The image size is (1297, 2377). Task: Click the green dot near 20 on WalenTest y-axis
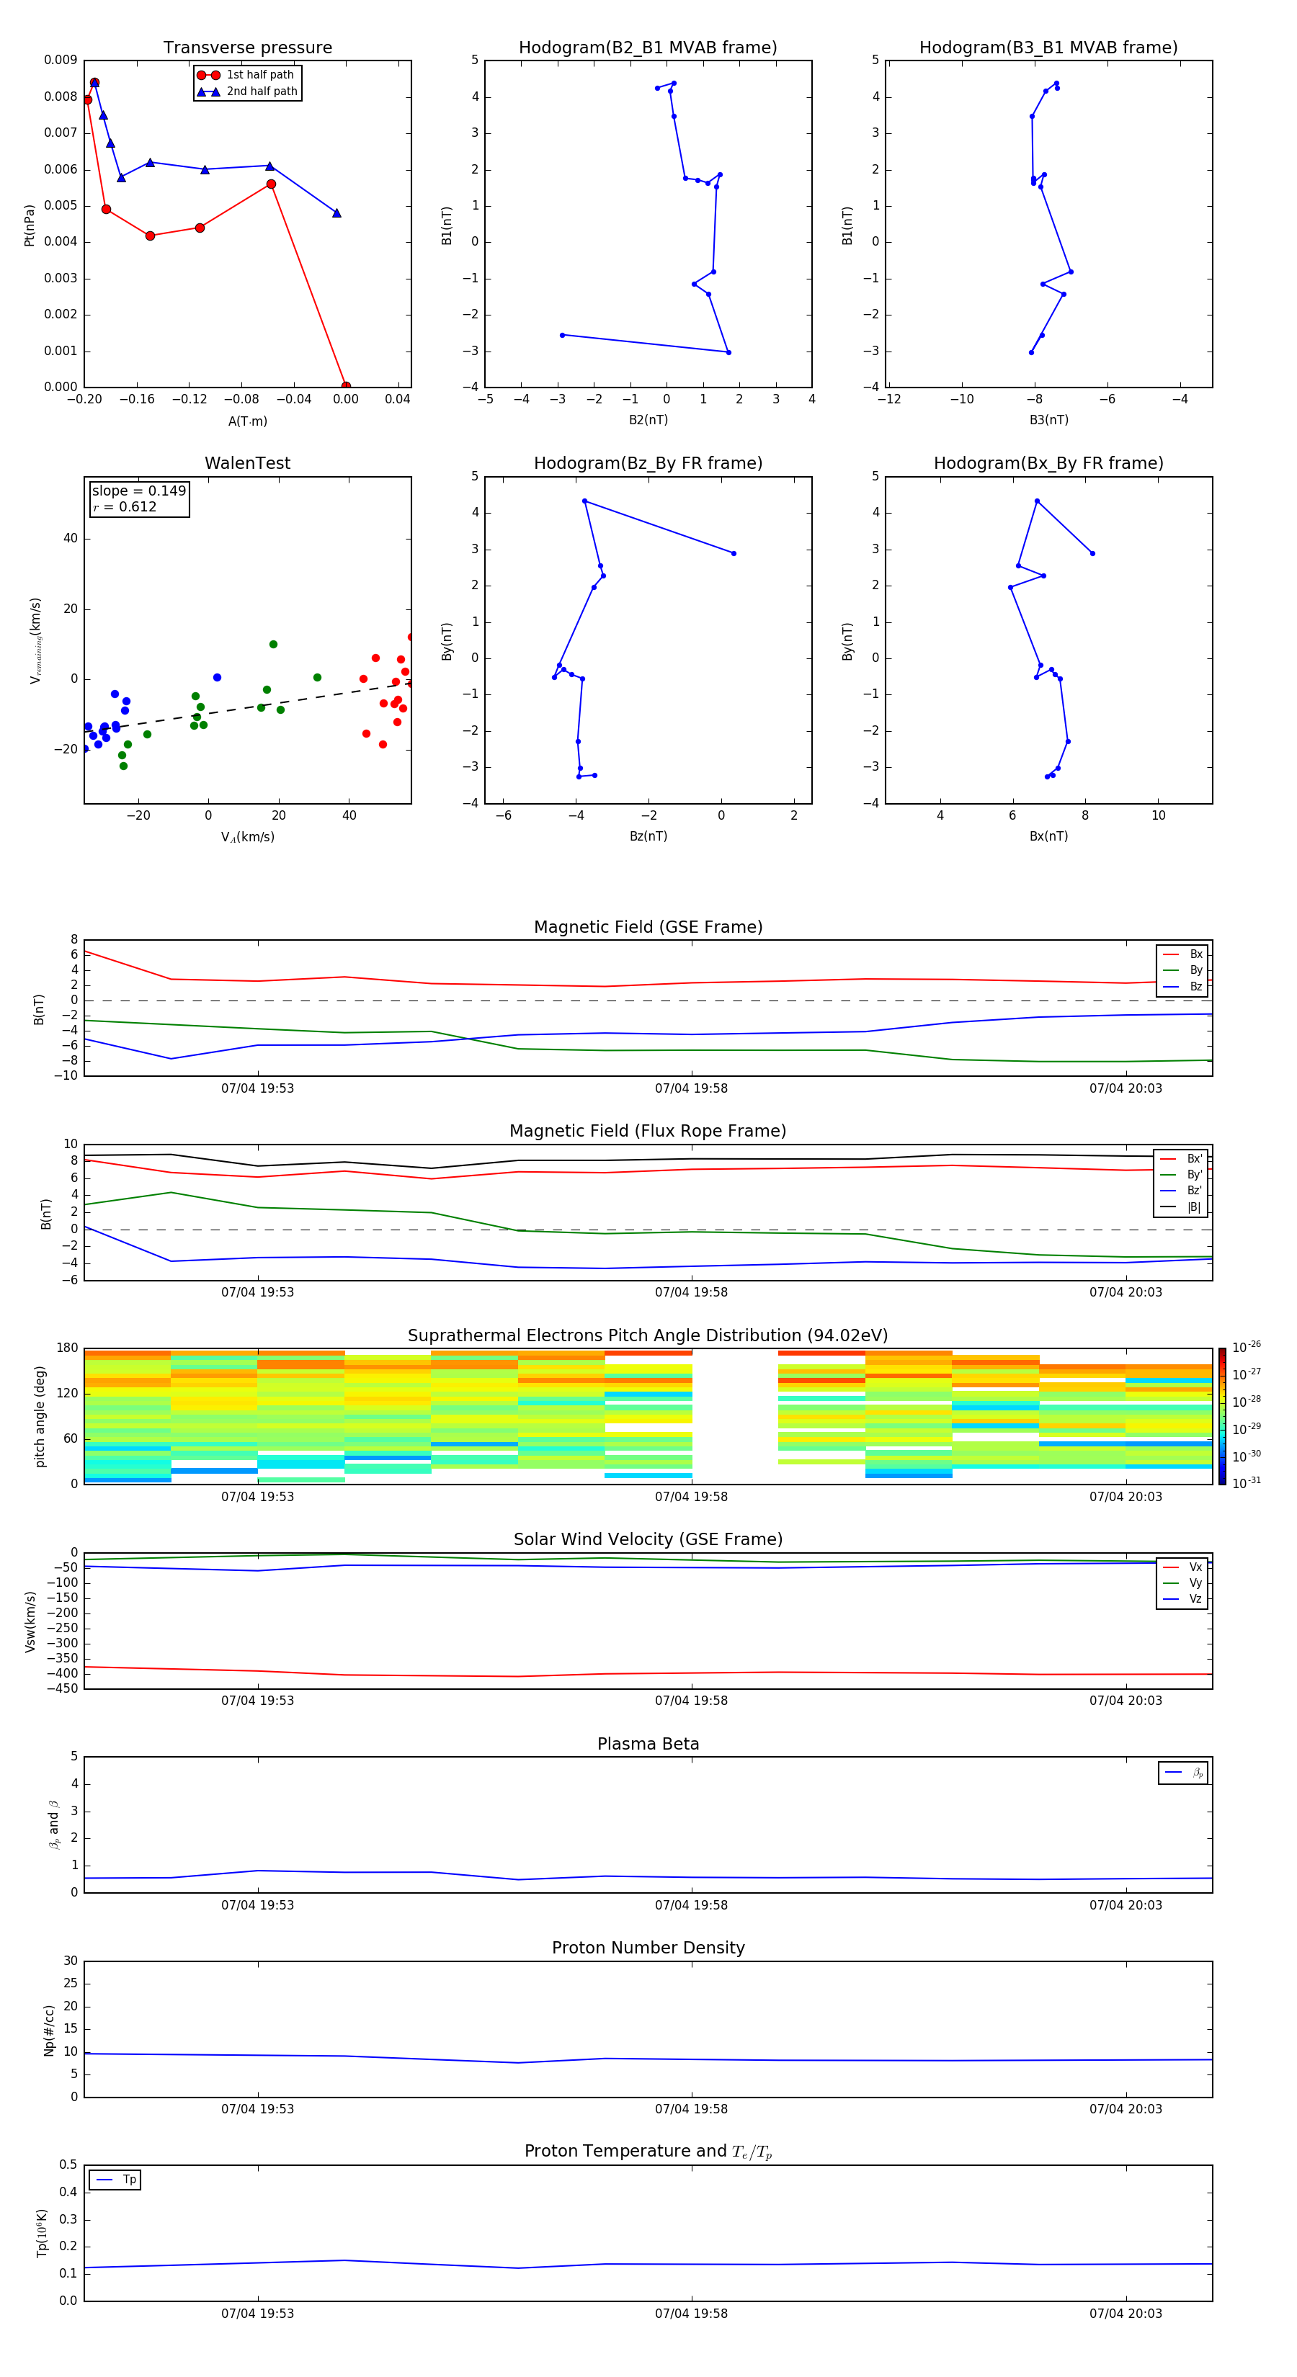pyautogui.click(x=273, y=644)
